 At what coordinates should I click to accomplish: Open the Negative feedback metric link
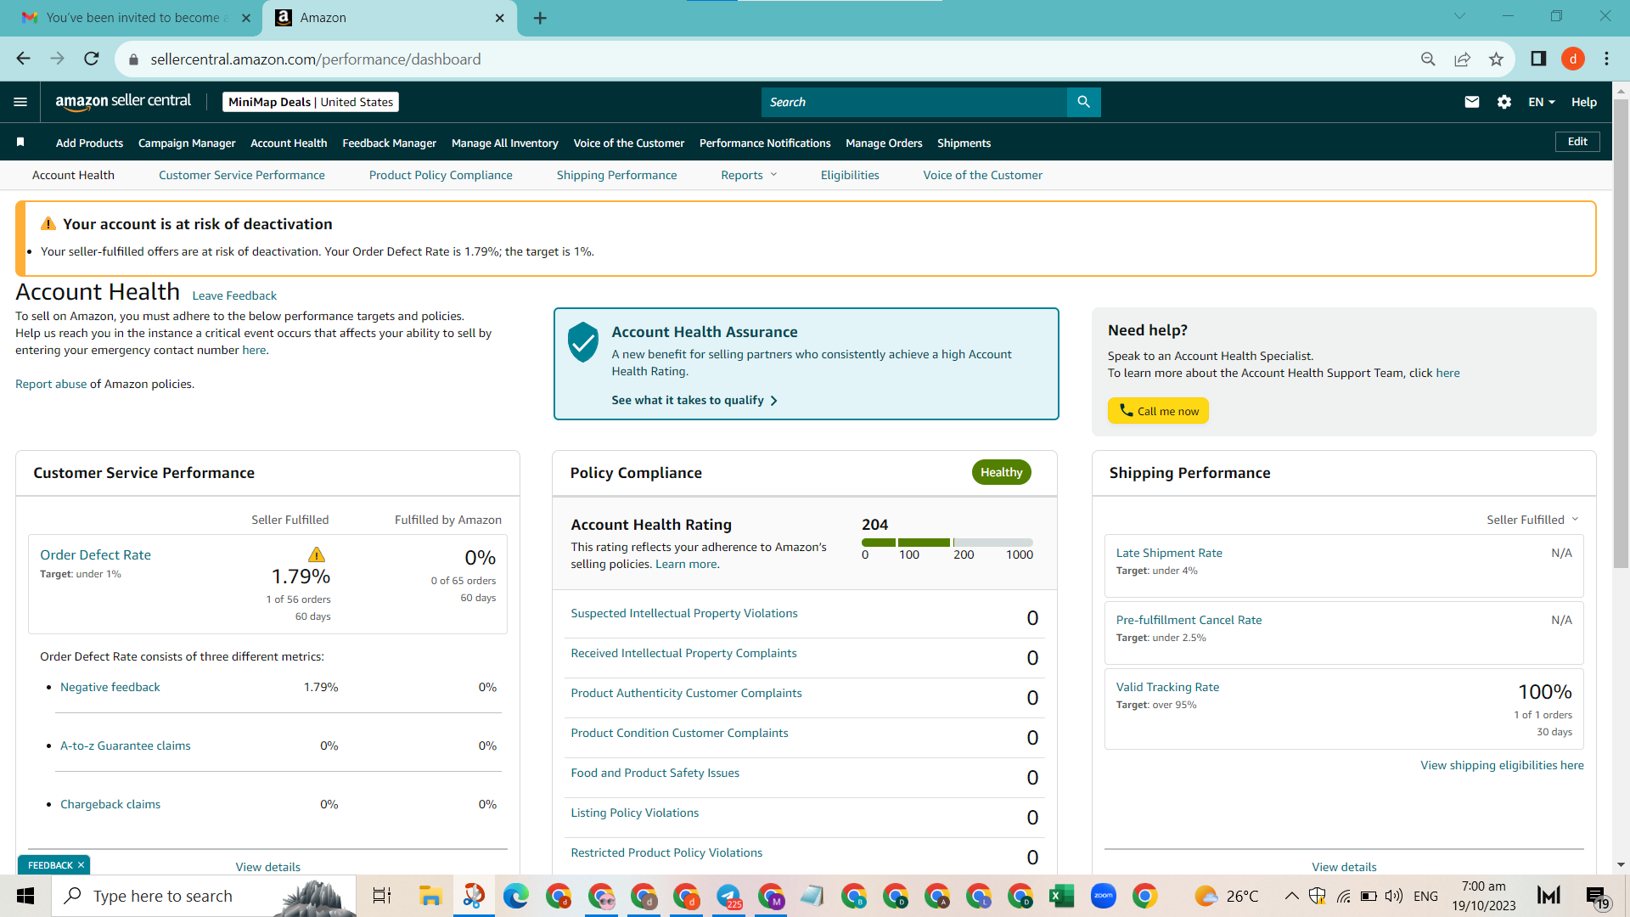(110, 687)
